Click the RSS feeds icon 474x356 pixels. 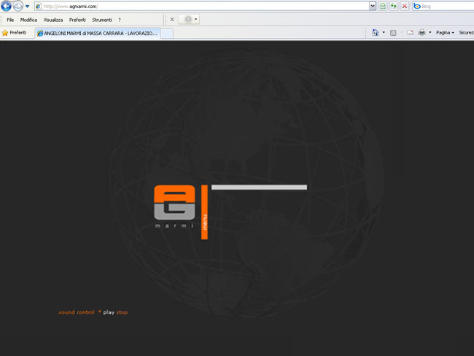tap(394, 33)
